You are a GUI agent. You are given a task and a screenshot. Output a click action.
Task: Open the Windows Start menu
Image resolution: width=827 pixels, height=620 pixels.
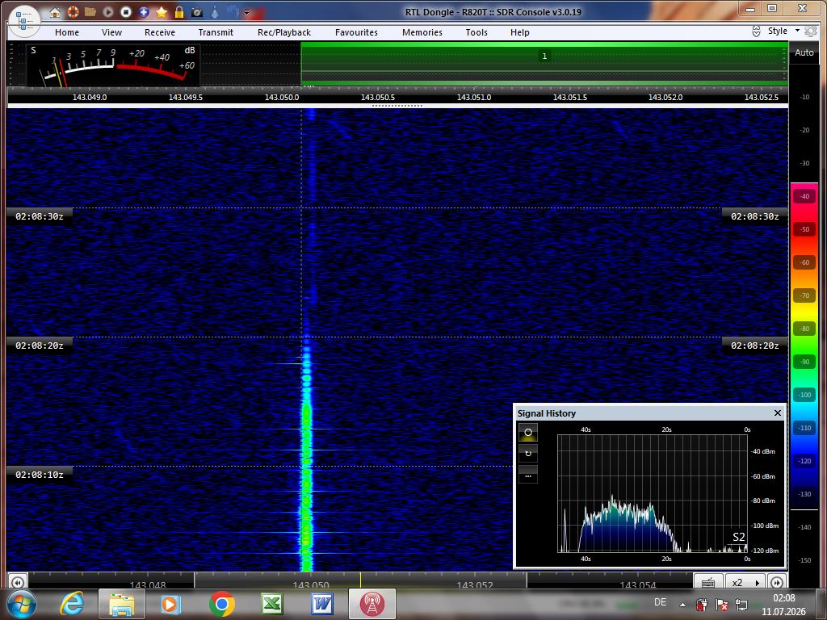(x=20, y=604)
